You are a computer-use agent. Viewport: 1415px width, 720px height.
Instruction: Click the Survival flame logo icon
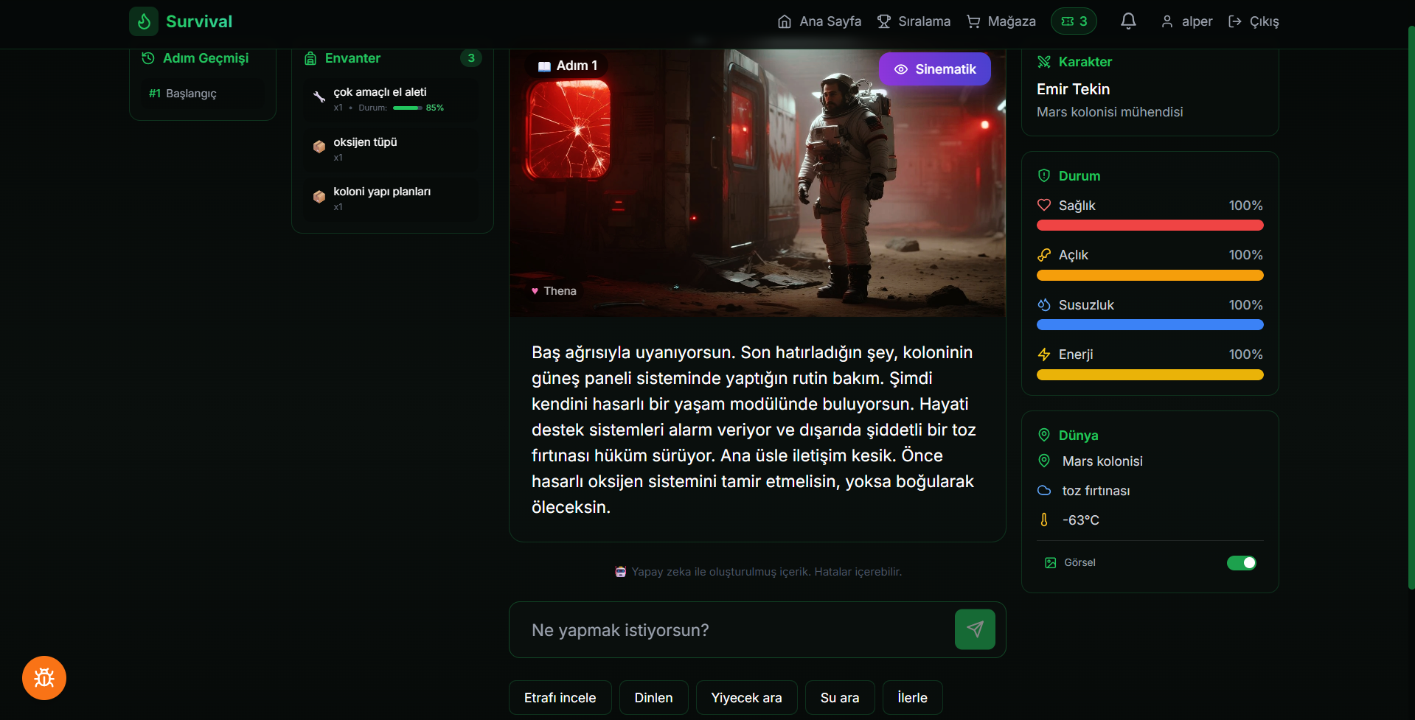(x=144, y=21)
